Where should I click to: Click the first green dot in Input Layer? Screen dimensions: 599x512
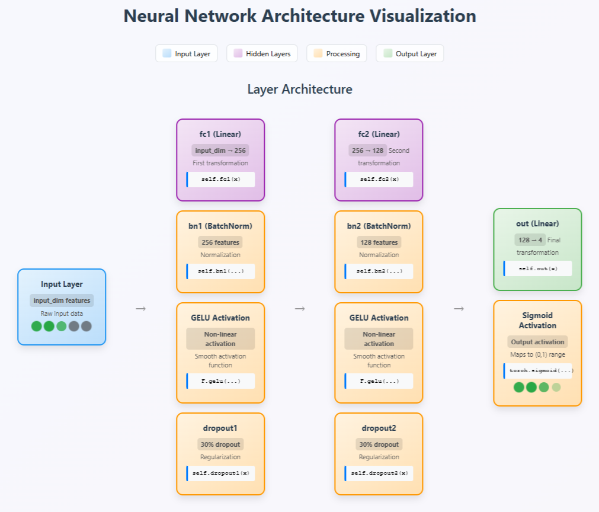pyautogui.click(x=37, y=327)
